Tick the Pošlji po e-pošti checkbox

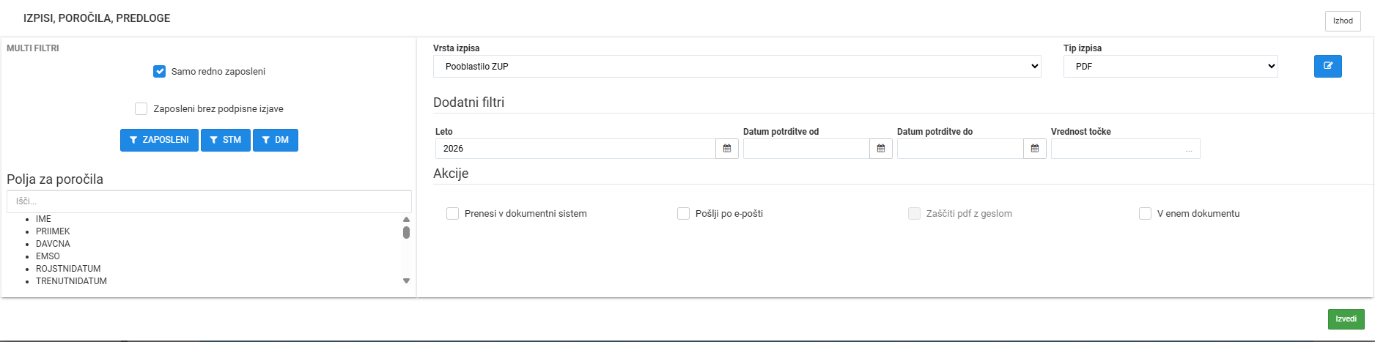click(683, 213)
